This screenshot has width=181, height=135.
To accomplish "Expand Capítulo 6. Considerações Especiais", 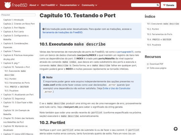I will point(1,43).
